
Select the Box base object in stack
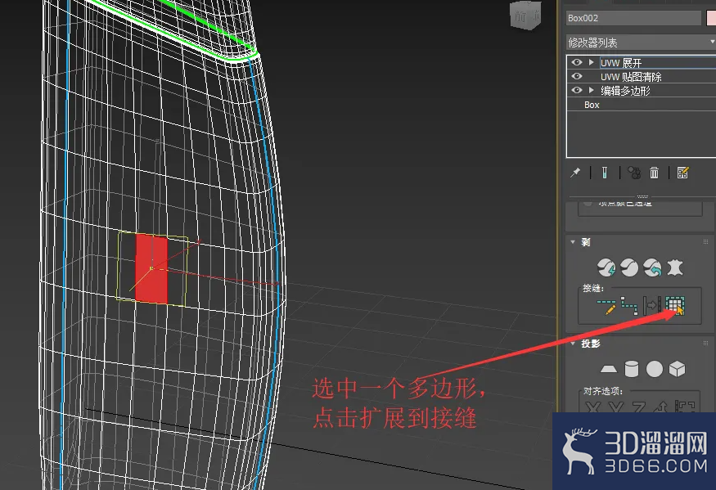coord(592,105)
